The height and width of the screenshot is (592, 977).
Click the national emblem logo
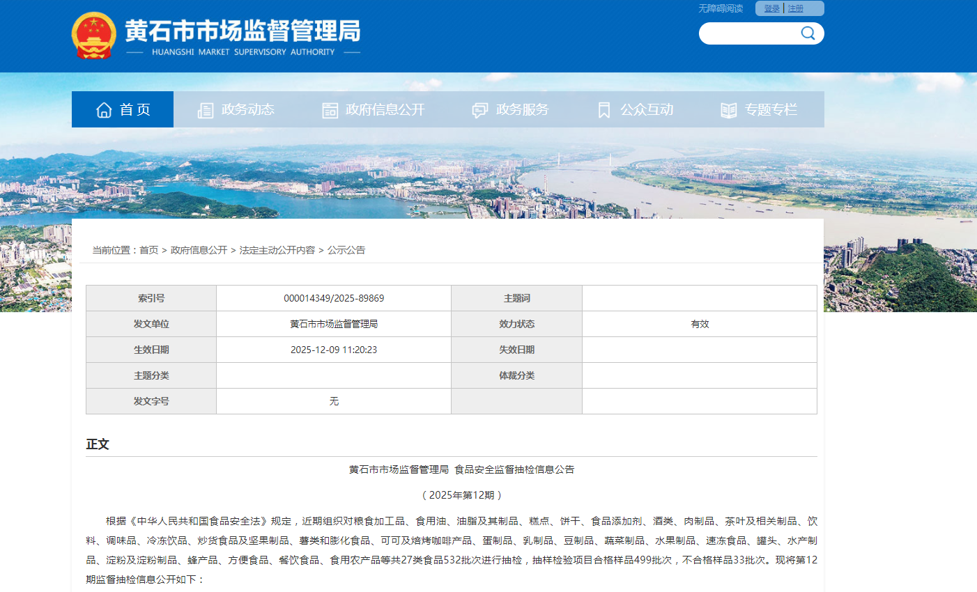94,35
